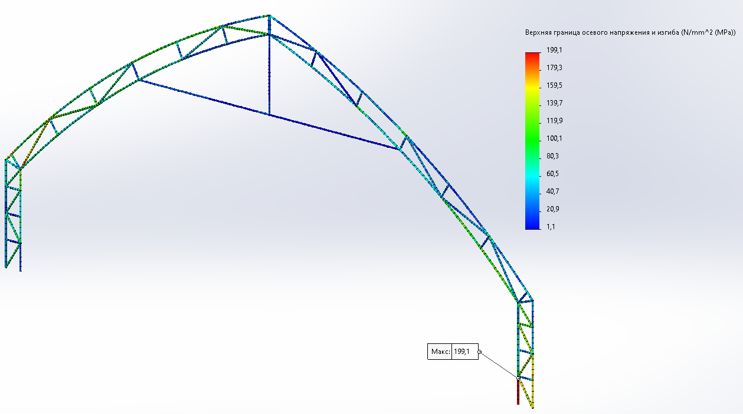Click the 60,5 legend value
Viewport: 743px width, 414px height.
(x=552, y=174)
